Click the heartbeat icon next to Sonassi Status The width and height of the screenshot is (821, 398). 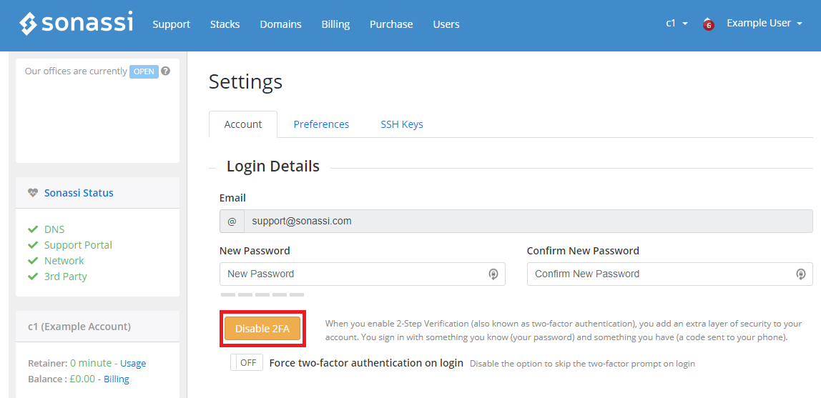click(33, 192)
